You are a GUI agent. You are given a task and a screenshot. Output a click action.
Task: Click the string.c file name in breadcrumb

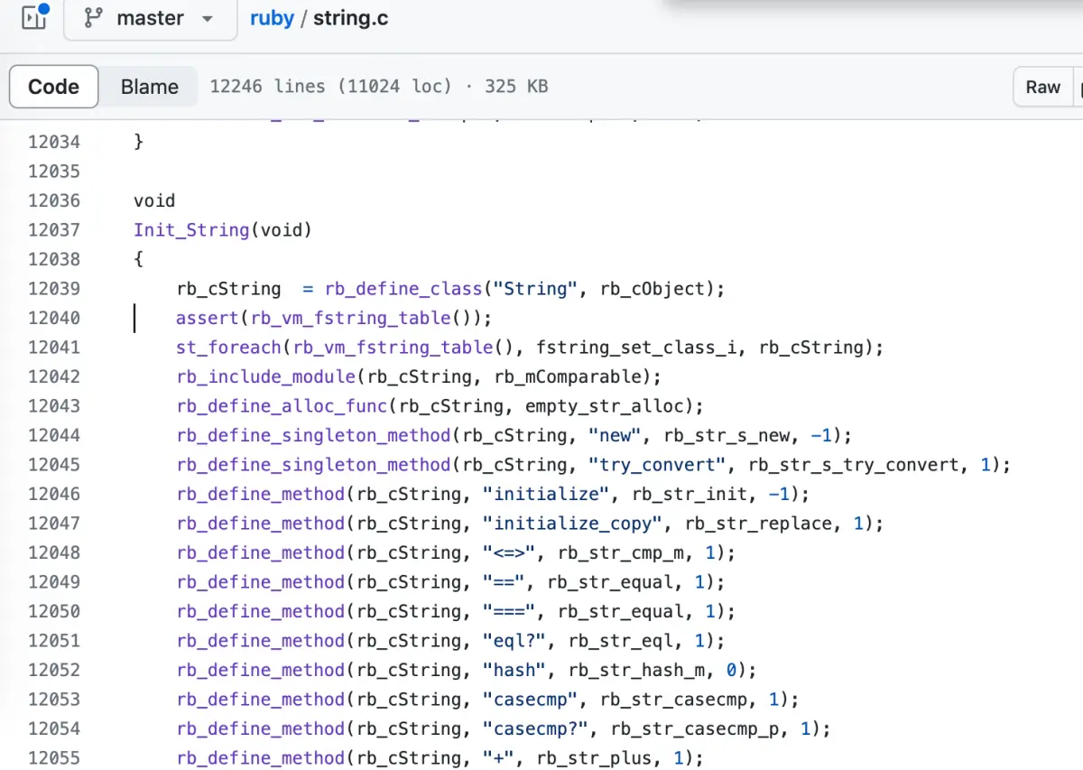point(351,18)
